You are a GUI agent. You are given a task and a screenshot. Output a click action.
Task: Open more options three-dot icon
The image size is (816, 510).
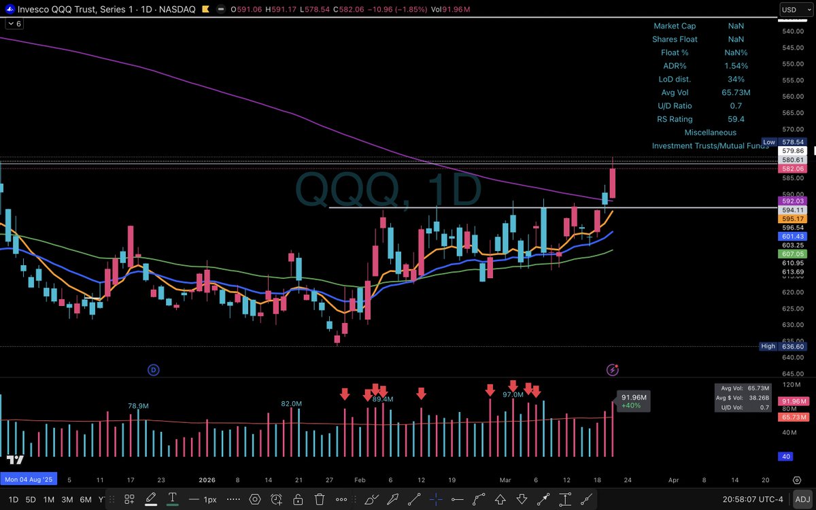[x=341, y=499]
